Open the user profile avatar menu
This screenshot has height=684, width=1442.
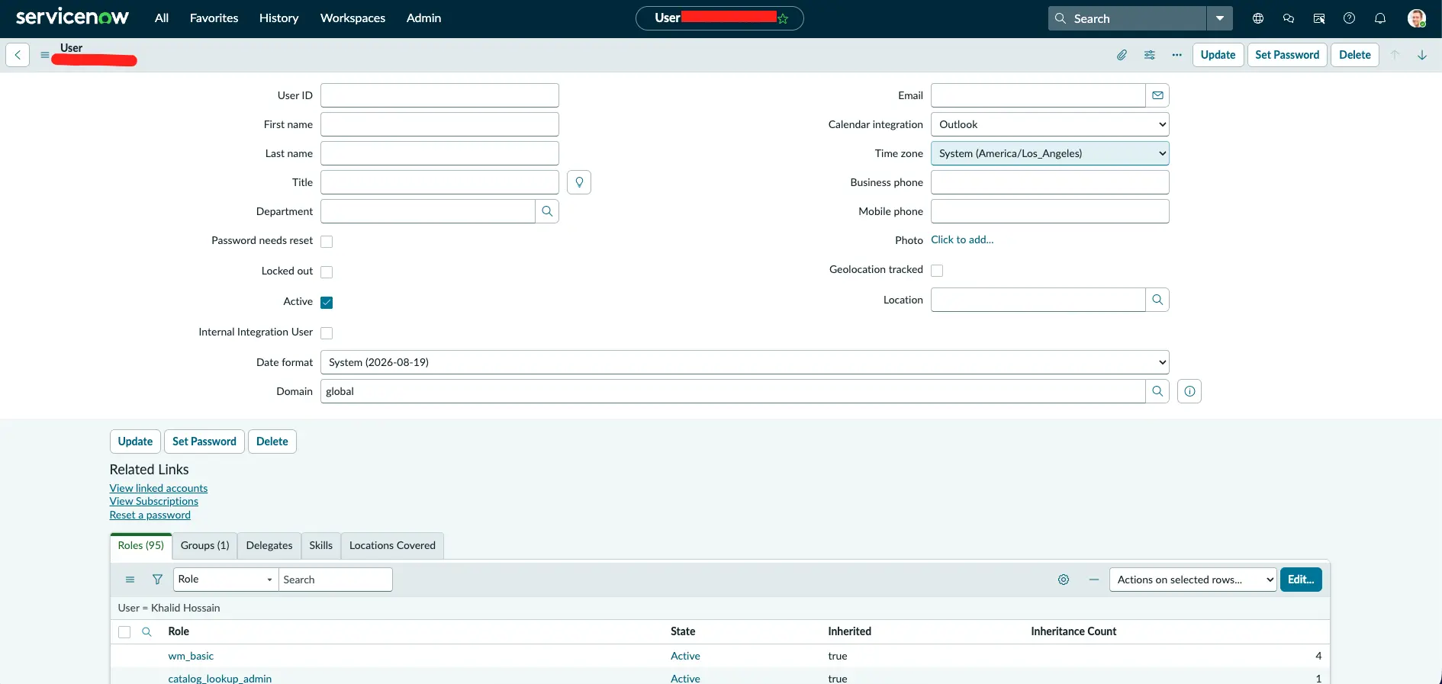(x=1417, y=18)
